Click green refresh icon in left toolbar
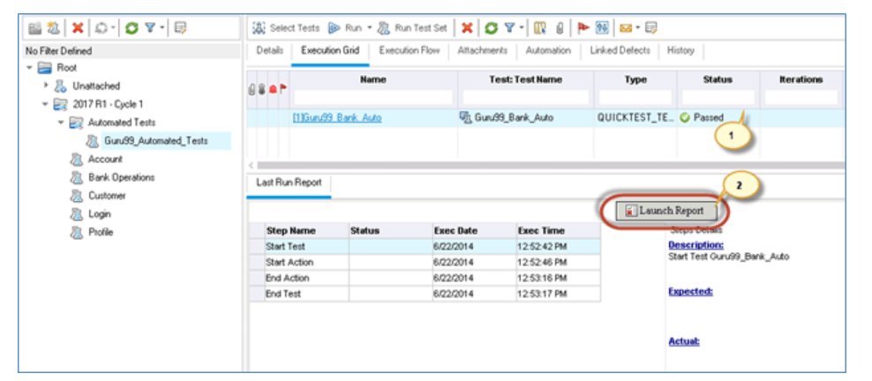872x381 pixels. 132,27
